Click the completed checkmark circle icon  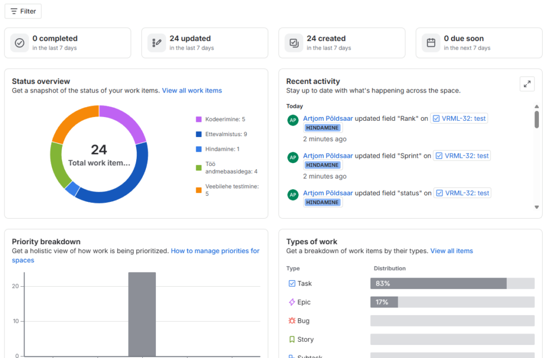coord(20,43)
